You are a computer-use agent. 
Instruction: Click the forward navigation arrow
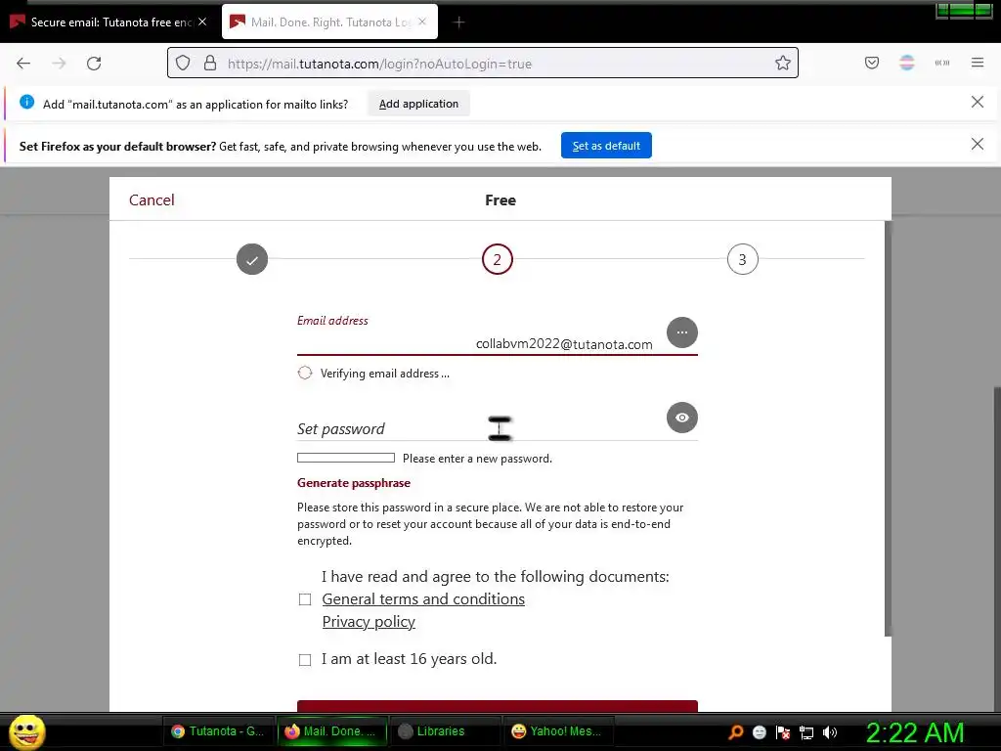(59, 64)
